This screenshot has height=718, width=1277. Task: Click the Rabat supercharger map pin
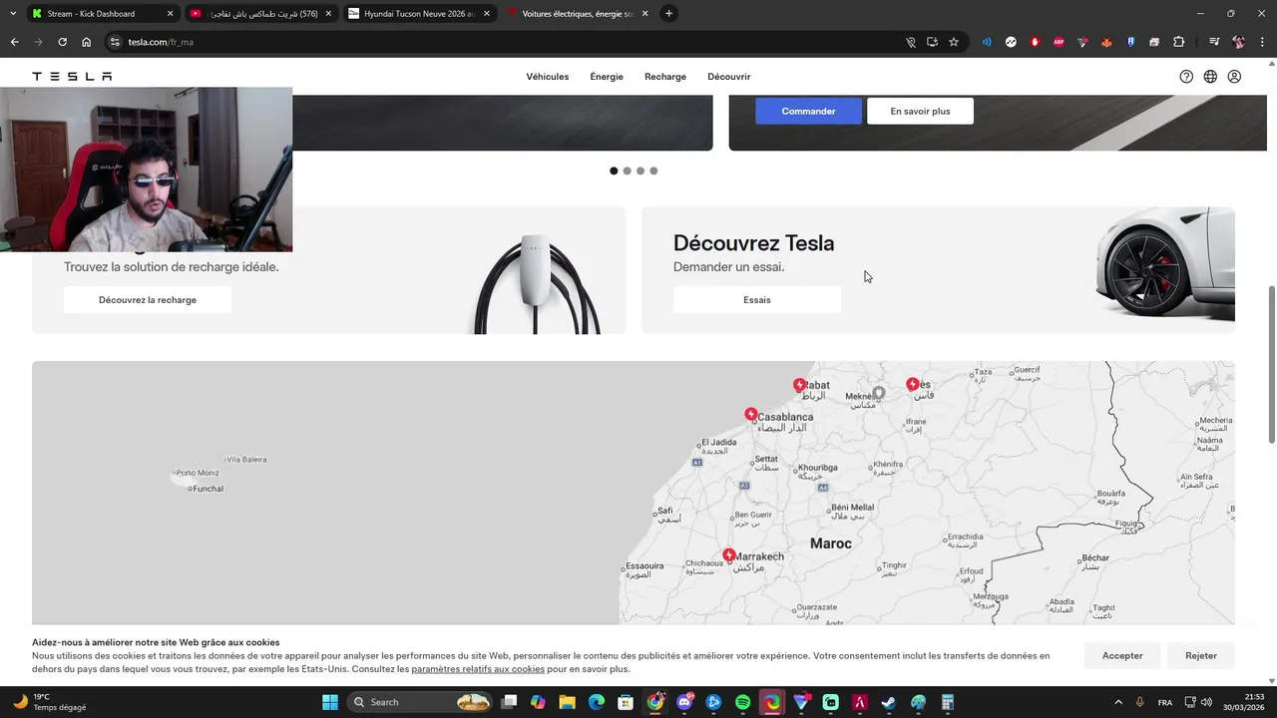(x=799, y=385)
